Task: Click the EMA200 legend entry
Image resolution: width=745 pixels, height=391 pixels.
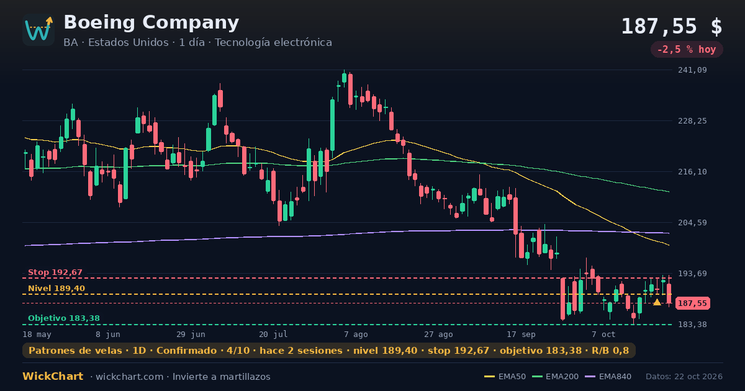Action: click(x=556, y=377)
